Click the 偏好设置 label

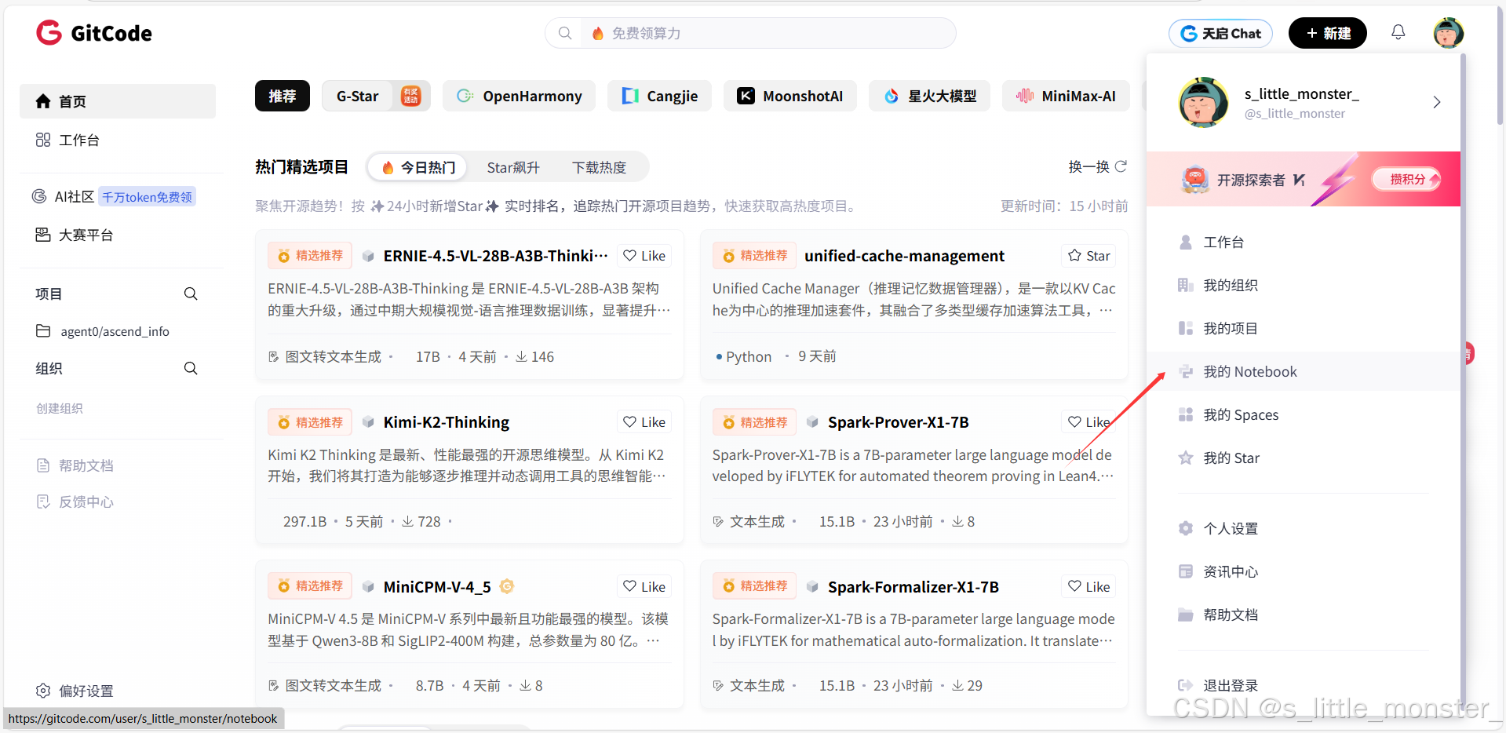(x=86, y=691)
